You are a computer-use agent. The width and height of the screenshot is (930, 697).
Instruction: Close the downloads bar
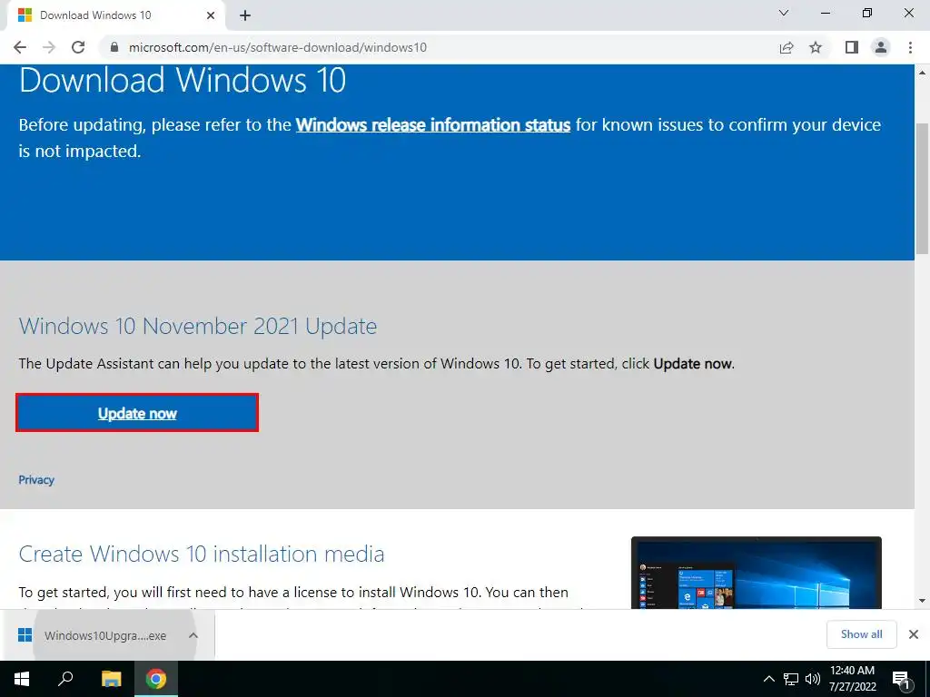pyautogui.click(x=914, y=634)
